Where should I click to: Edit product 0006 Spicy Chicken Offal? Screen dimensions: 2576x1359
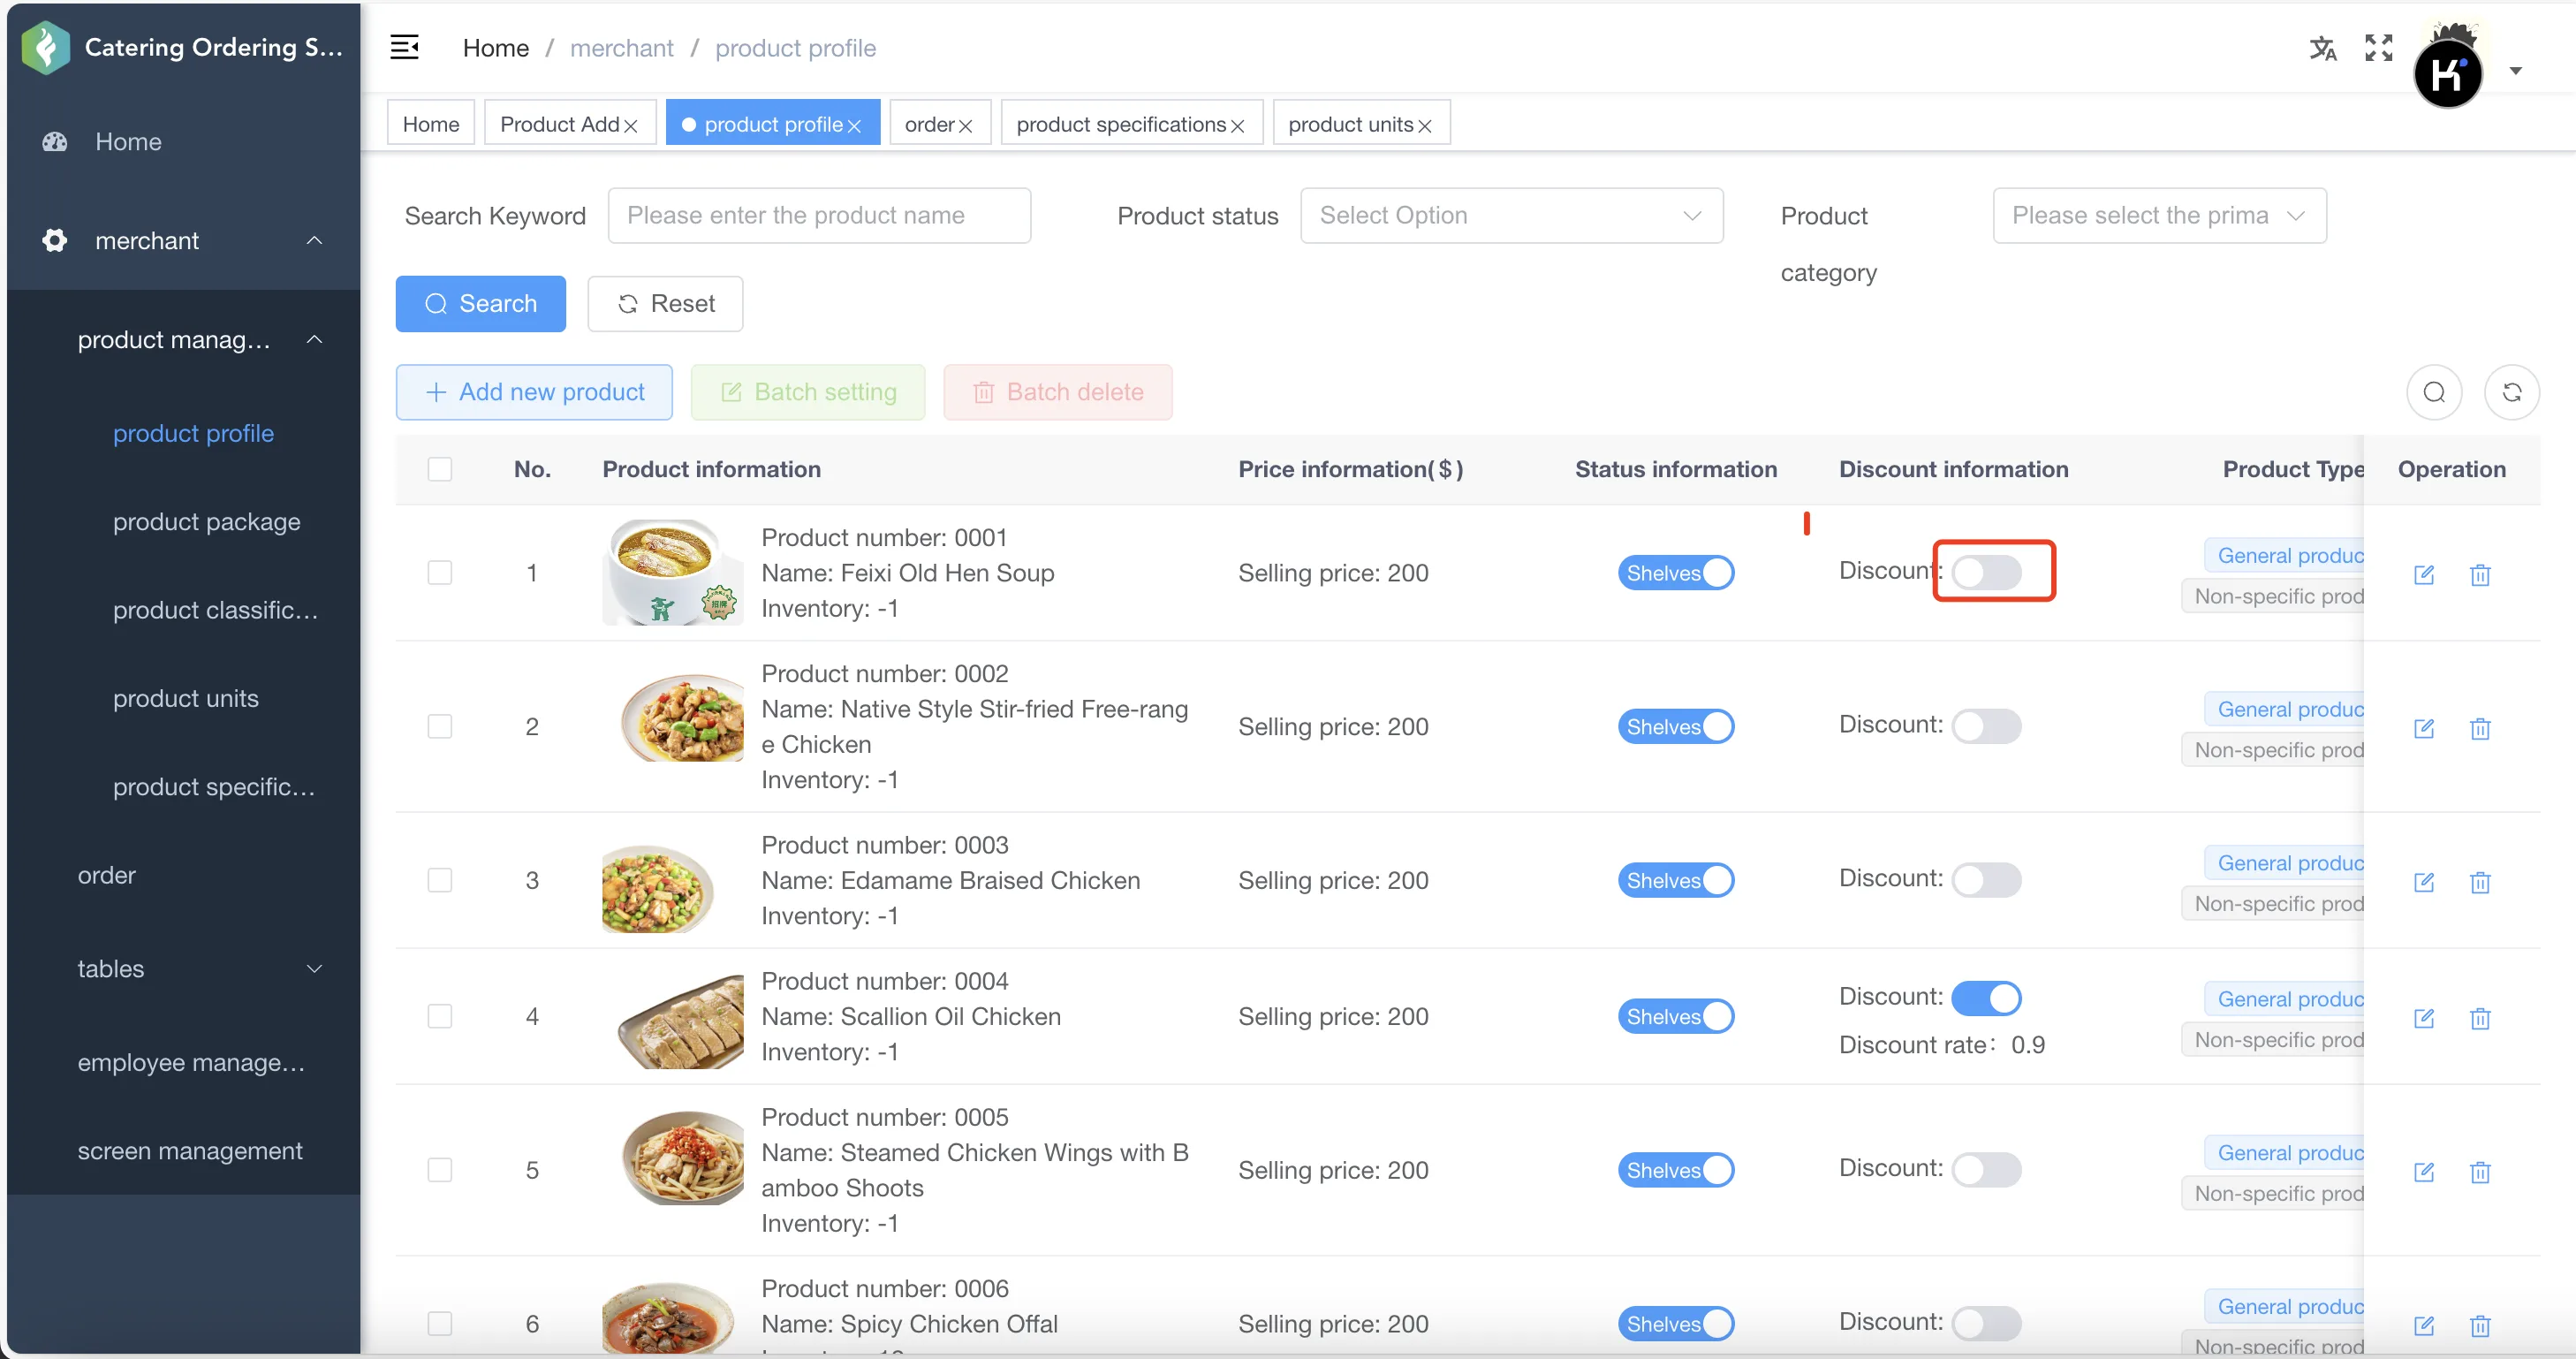click(2424, 1326)
